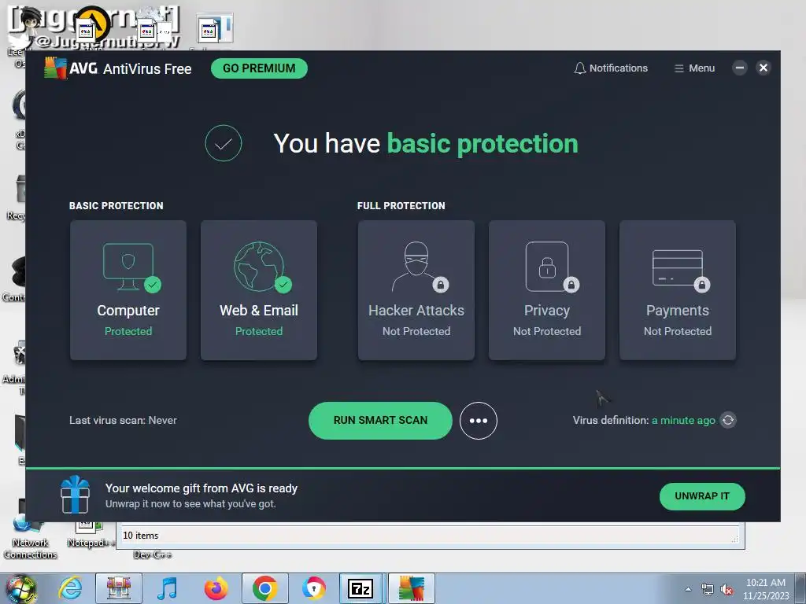Image resolution: width=806 pixels, height=604 pixels.
Task: Launch Firefox from taskbar
Action: coord(216,588)
